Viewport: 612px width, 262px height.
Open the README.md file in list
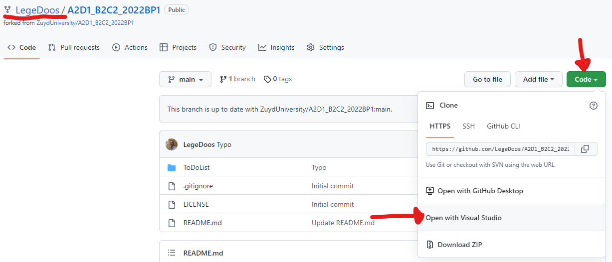[x=203, y=223]
